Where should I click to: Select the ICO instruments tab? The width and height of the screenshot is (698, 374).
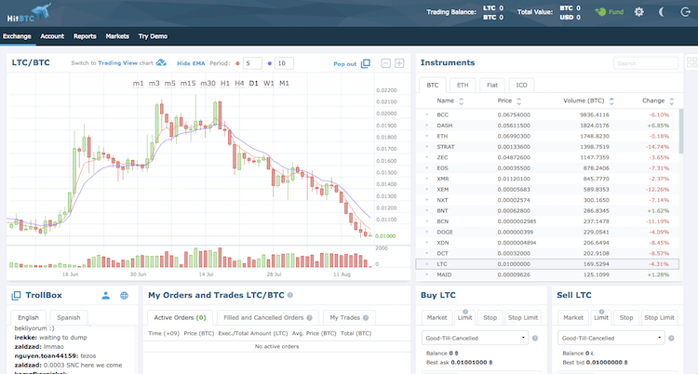tap(521, 85)
